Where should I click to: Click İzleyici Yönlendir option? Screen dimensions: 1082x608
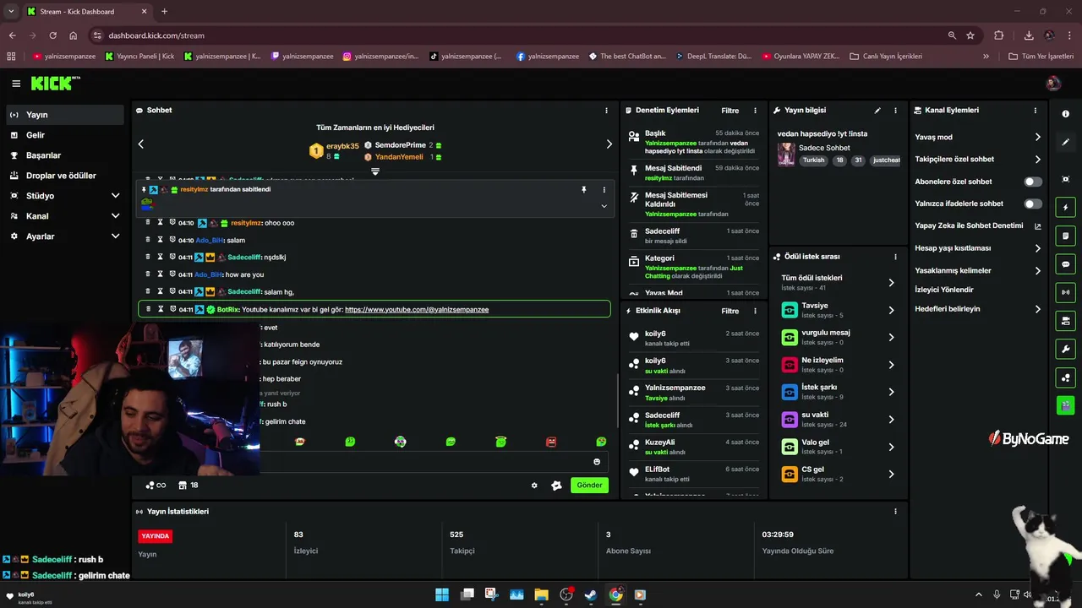944,290
